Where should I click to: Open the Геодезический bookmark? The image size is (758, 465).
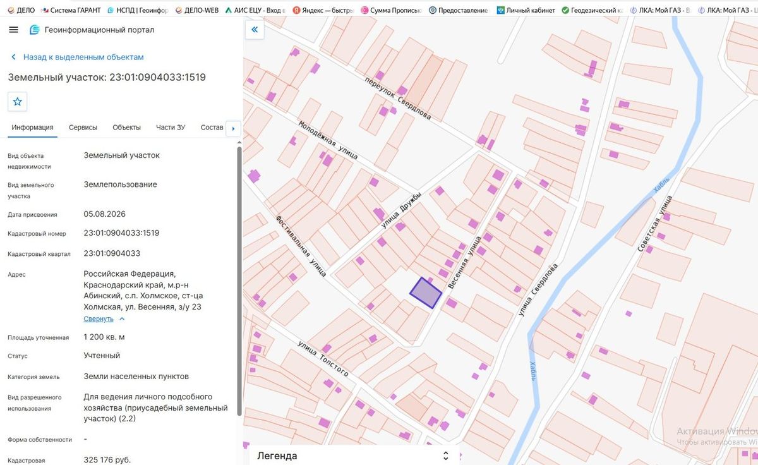click(x=593, y=10)
